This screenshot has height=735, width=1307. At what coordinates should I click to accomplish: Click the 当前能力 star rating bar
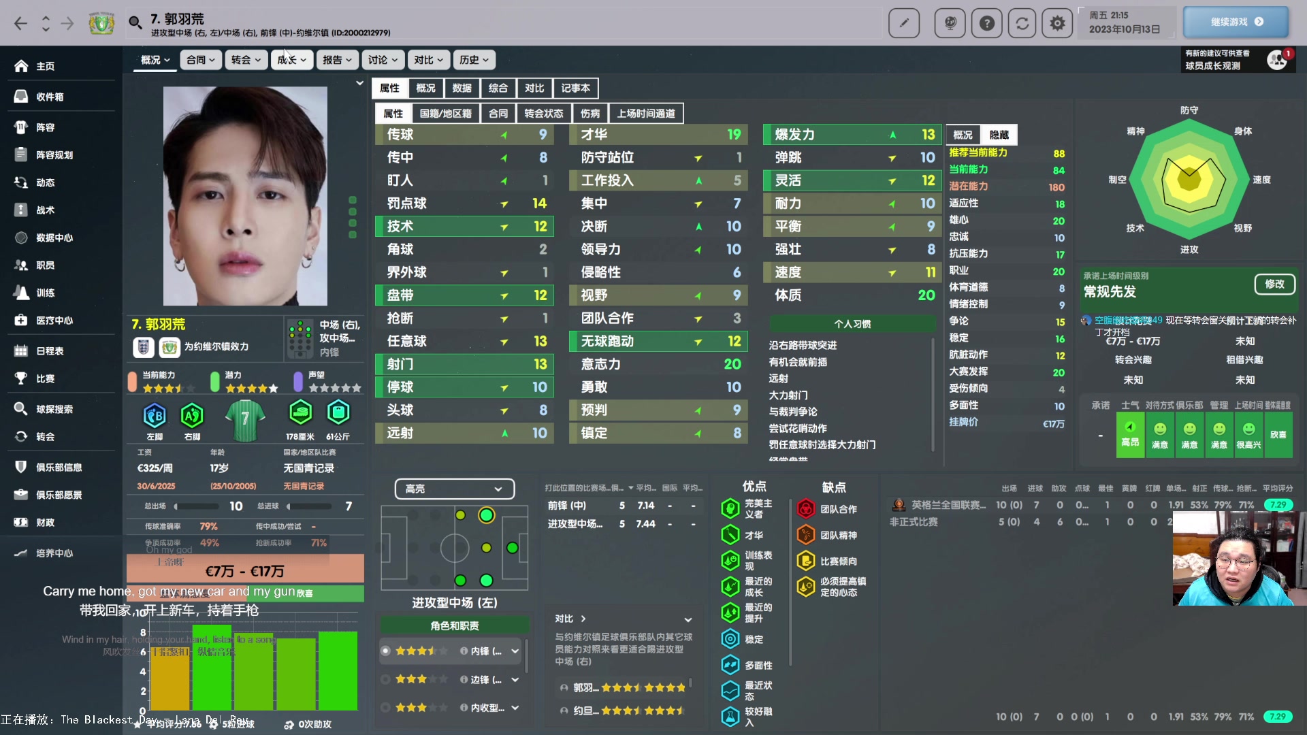(x=168, y=389)
